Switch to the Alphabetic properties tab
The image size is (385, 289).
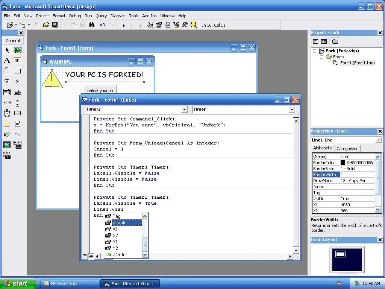coord(323,148)
